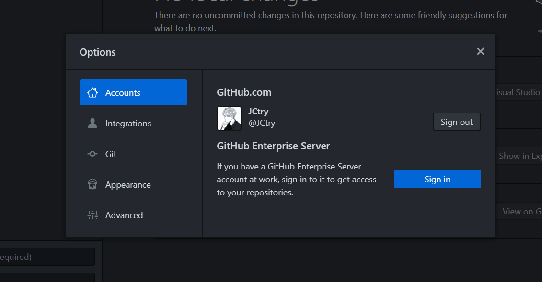Select the Appearance settings tab
The height and width of the screenshot is (282, 542).
(127, 184)
